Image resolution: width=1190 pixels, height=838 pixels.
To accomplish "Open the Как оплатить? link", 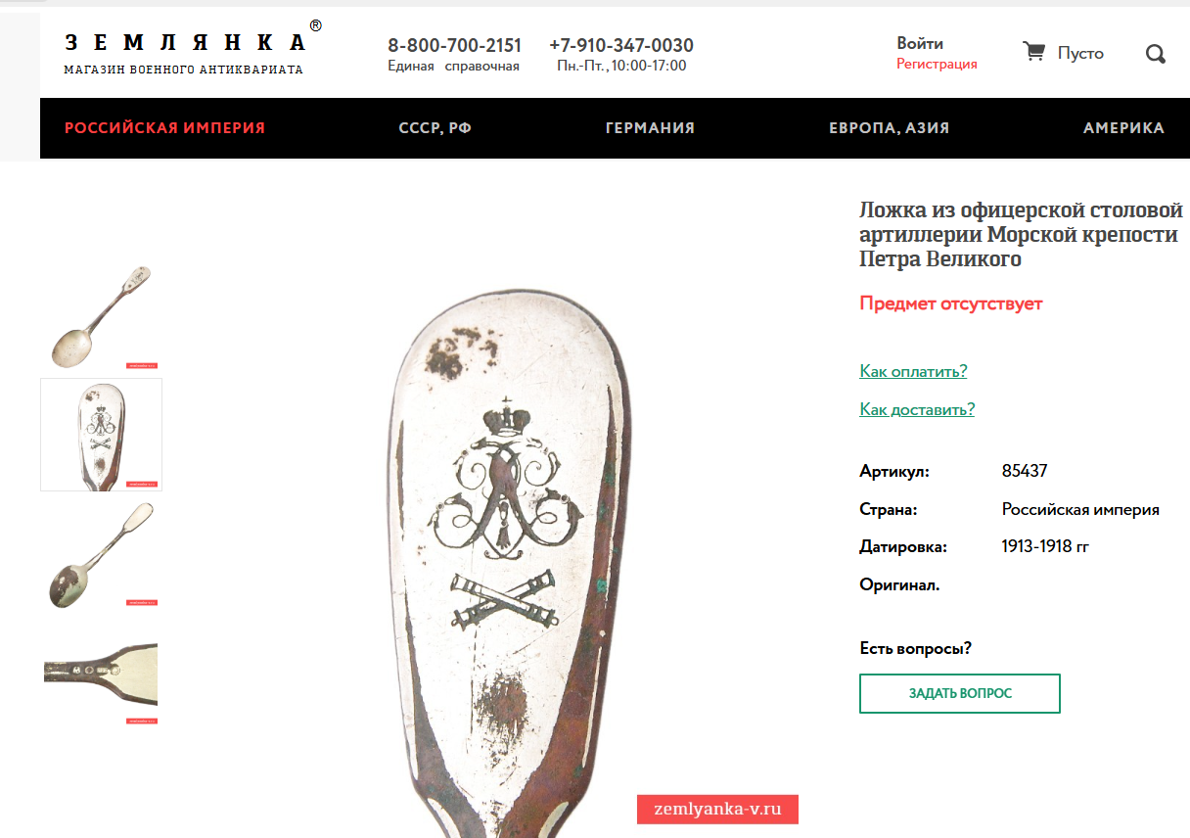I will point(913,371).
